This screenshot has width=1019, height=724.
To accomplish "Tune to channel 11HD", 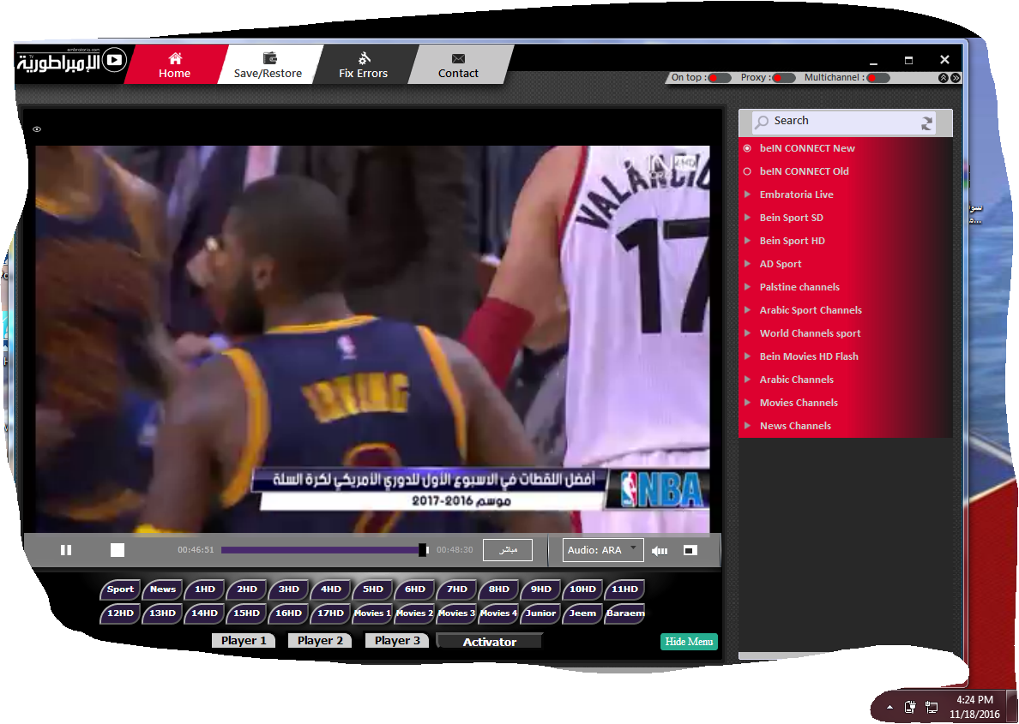I will [x=624, y=589].
